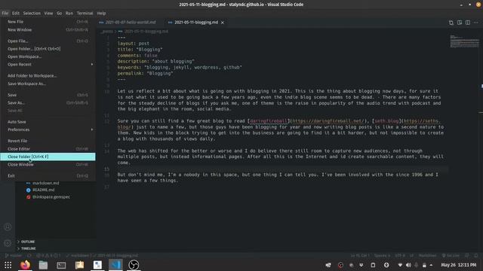
Task: Open README.md in explorer
Action: pyautogui.click(x=44, y=190)
